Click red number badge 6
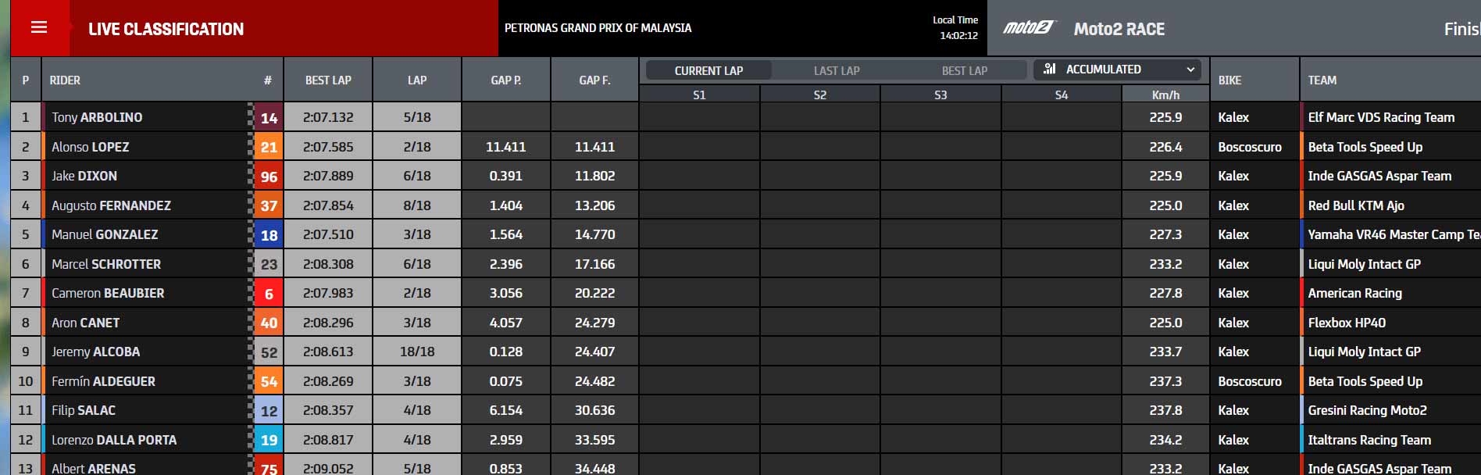 [x=269, y=294]
